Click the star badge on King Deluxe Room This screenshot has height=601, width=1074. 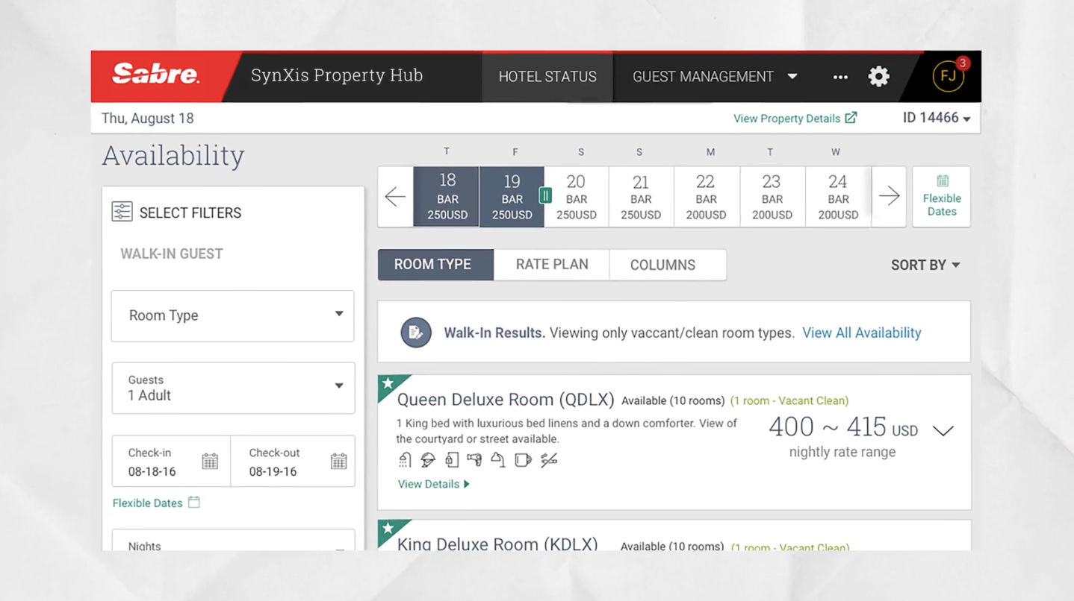pyautogui.click(x=388, y=529)
